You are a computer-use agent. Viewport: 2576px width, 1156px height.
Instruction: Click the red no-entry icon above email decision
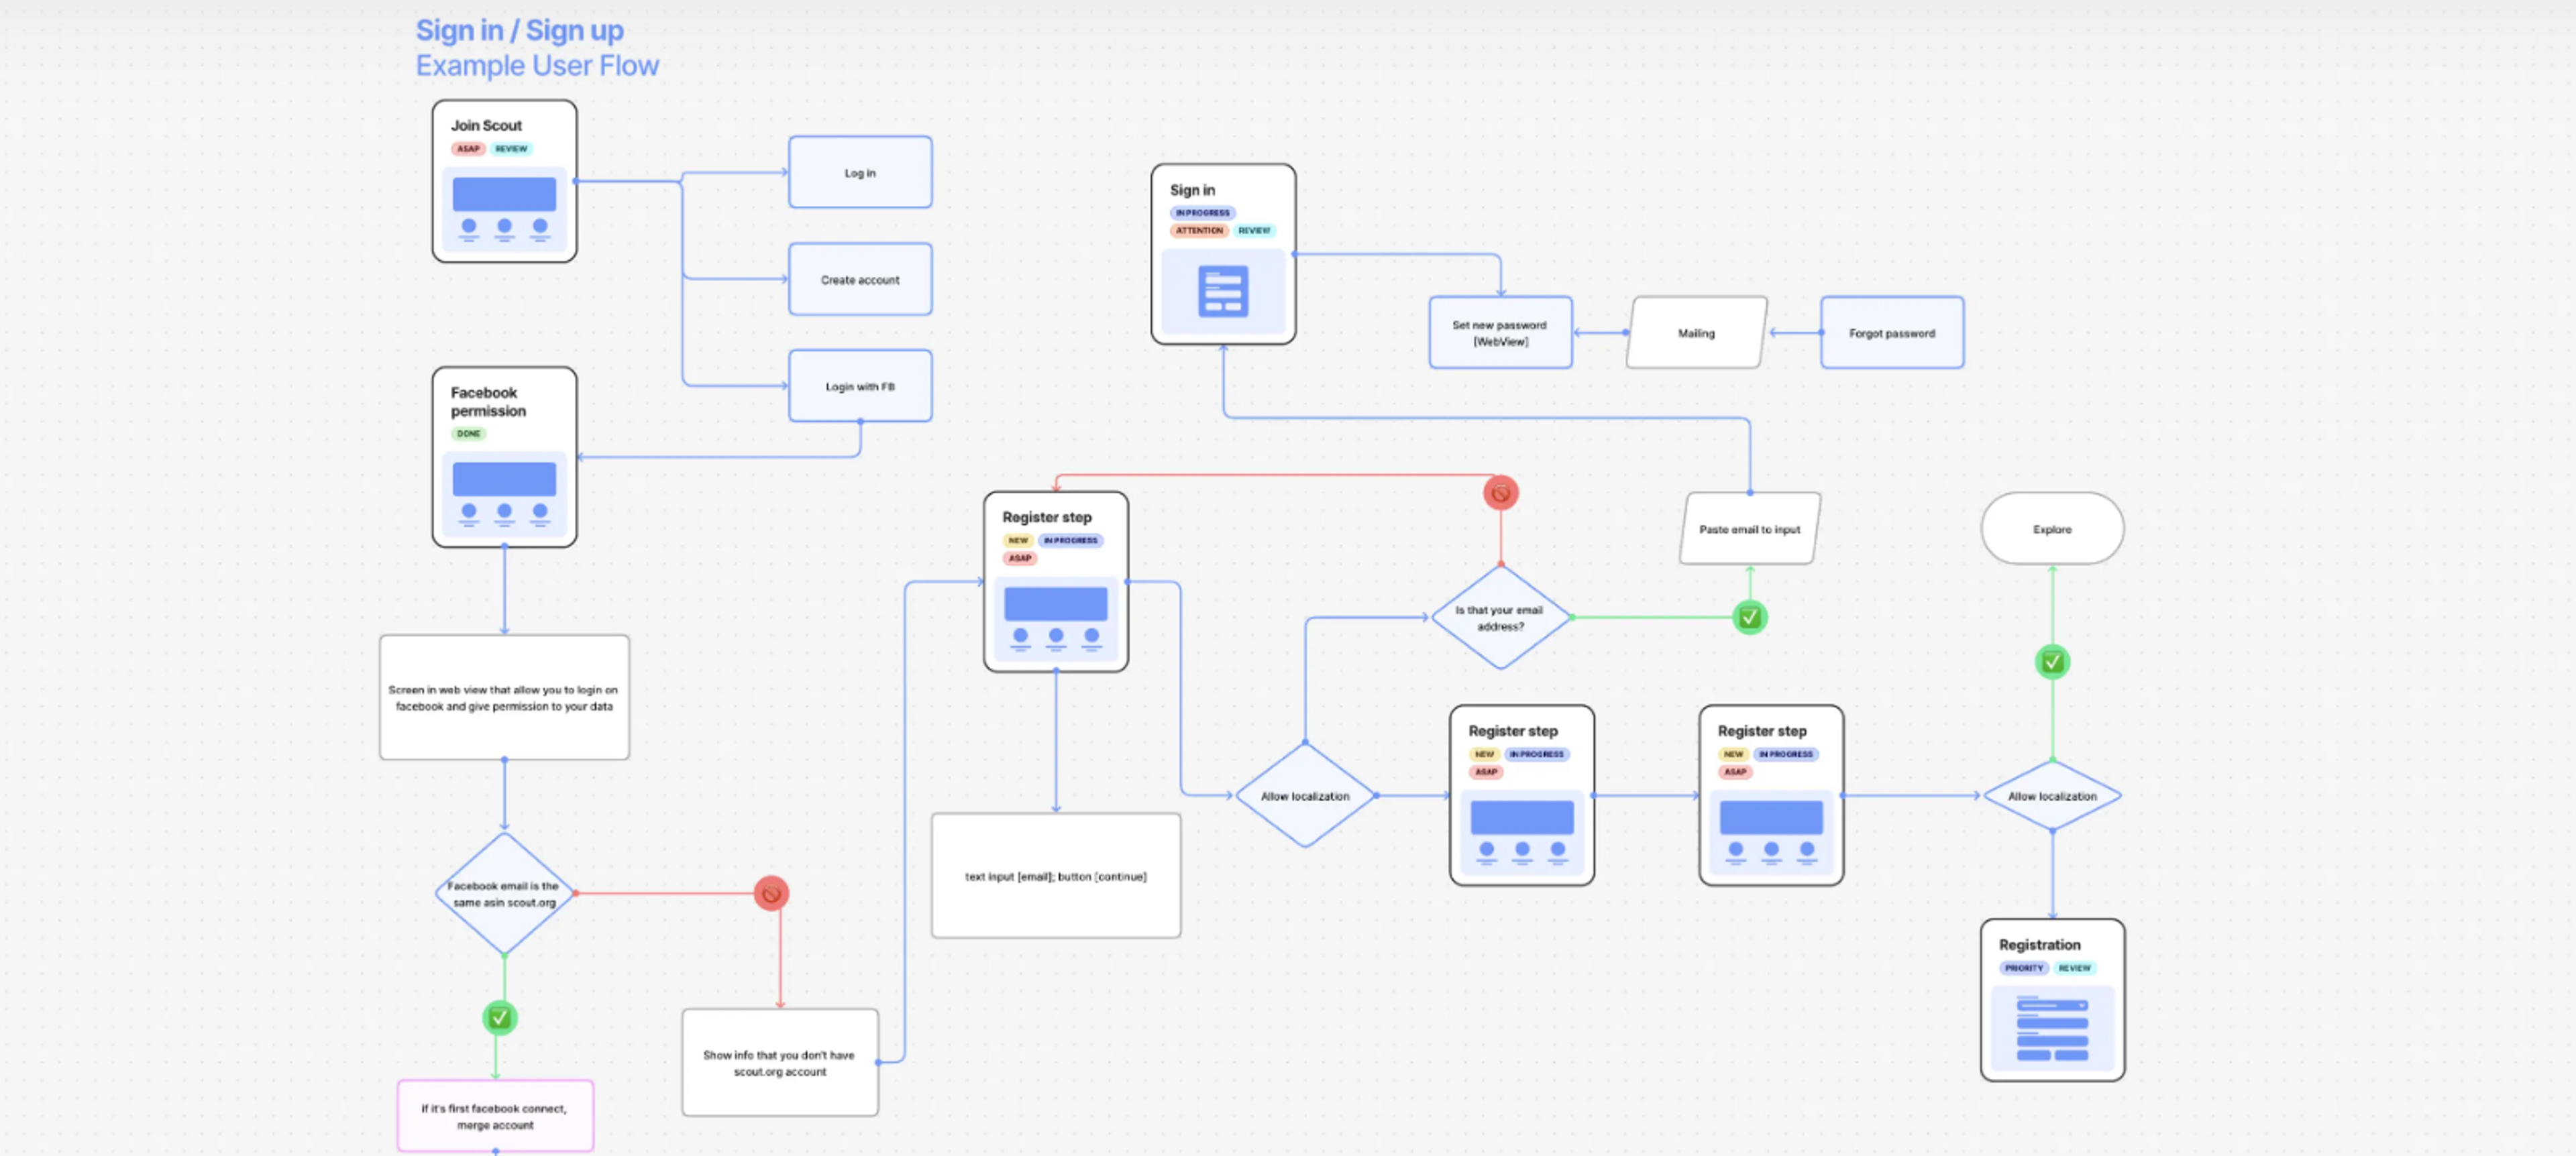1500,493
